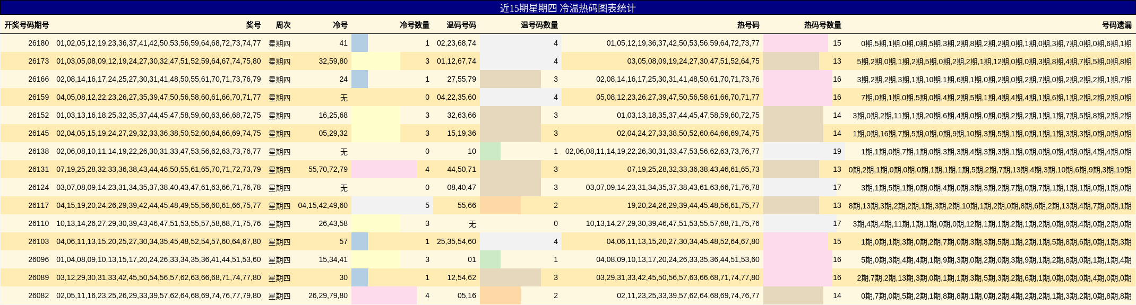1136x305 pixels.
Task: Click cold number 57 in row 26103
Action: click(x=343, y=241)
